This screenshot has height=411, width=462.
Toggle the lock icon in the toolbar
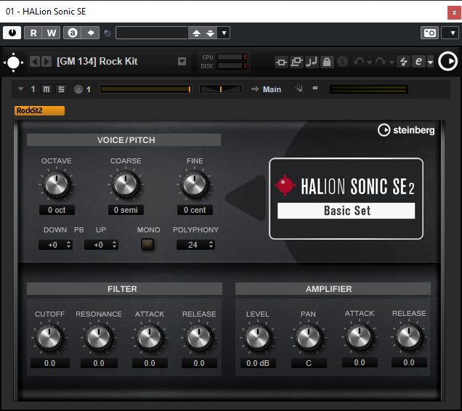pos(327,62)
